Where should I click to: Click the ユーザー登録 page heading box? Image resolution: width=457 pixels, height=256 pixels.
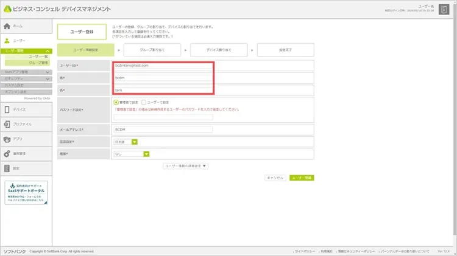point(82,32)
